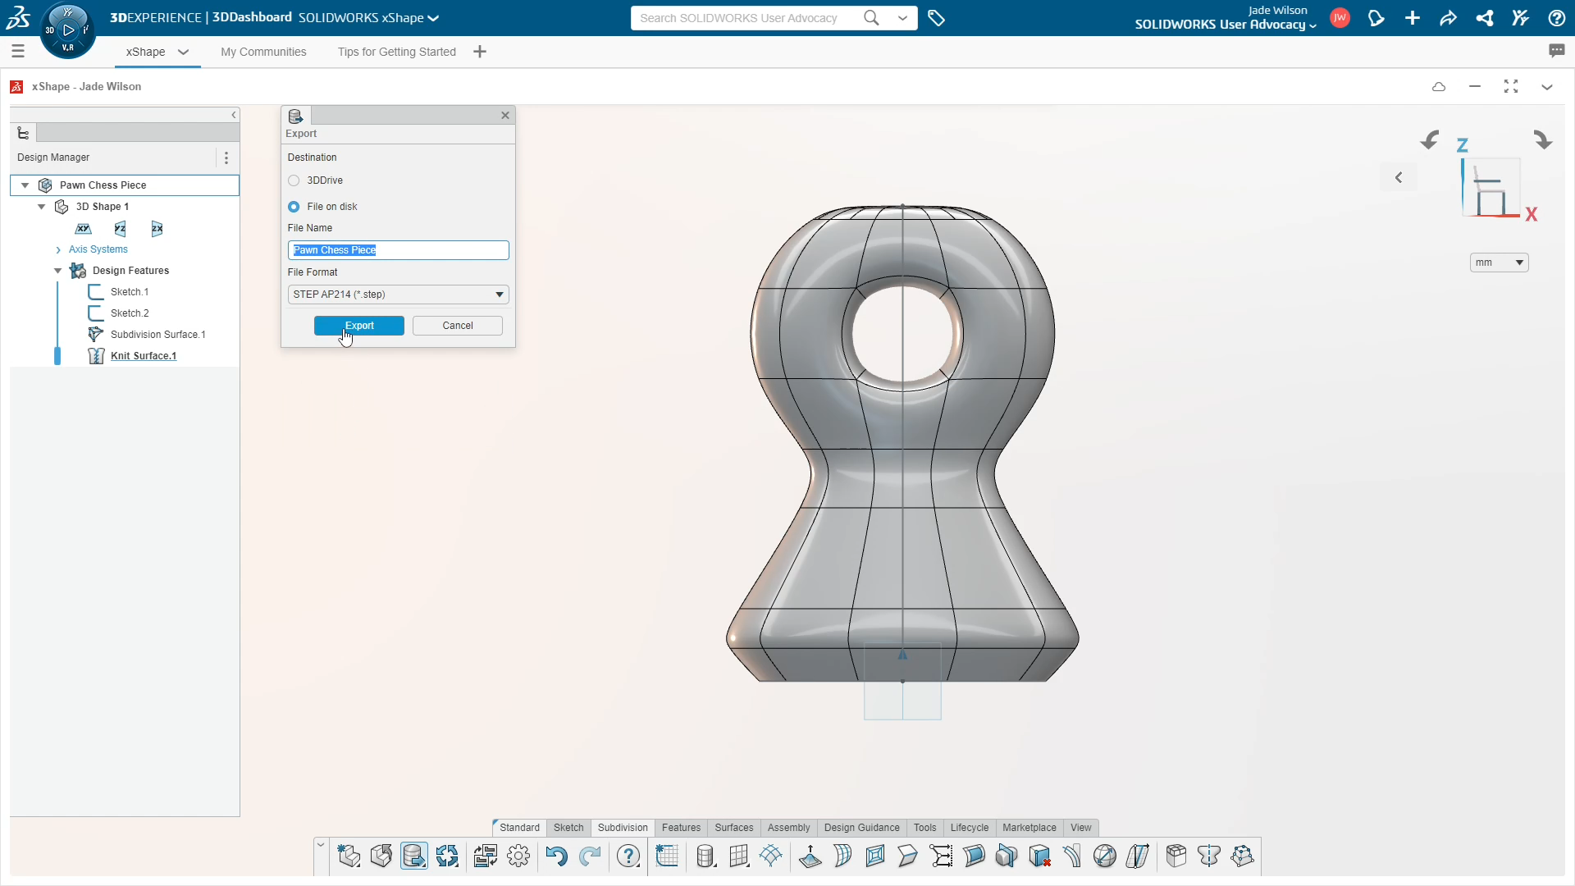This screenshot has height=886, width=1575.
Task: Click the Cancel button to dismiss dialog
Action: [x=458, y=325]
